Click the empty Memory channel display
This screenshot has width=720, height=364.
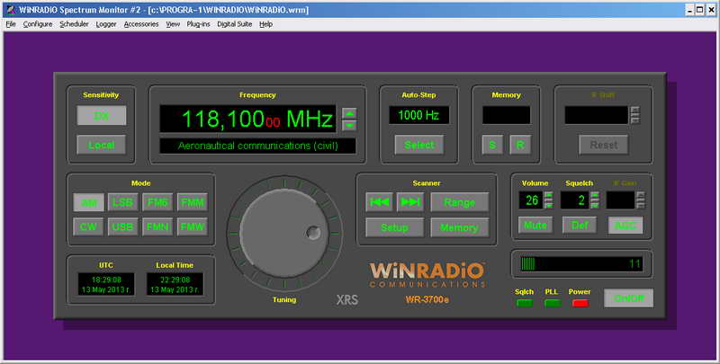click(x=507, y=115)
